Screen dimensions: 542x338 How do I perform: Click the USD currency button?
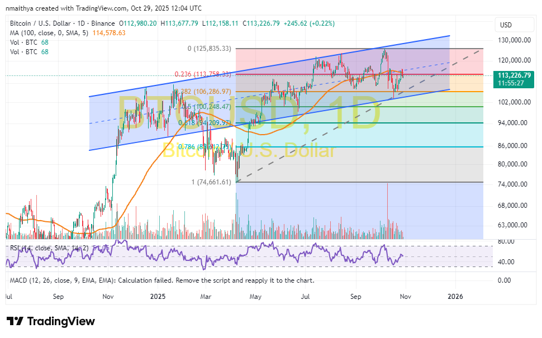(x=514, y=25)
